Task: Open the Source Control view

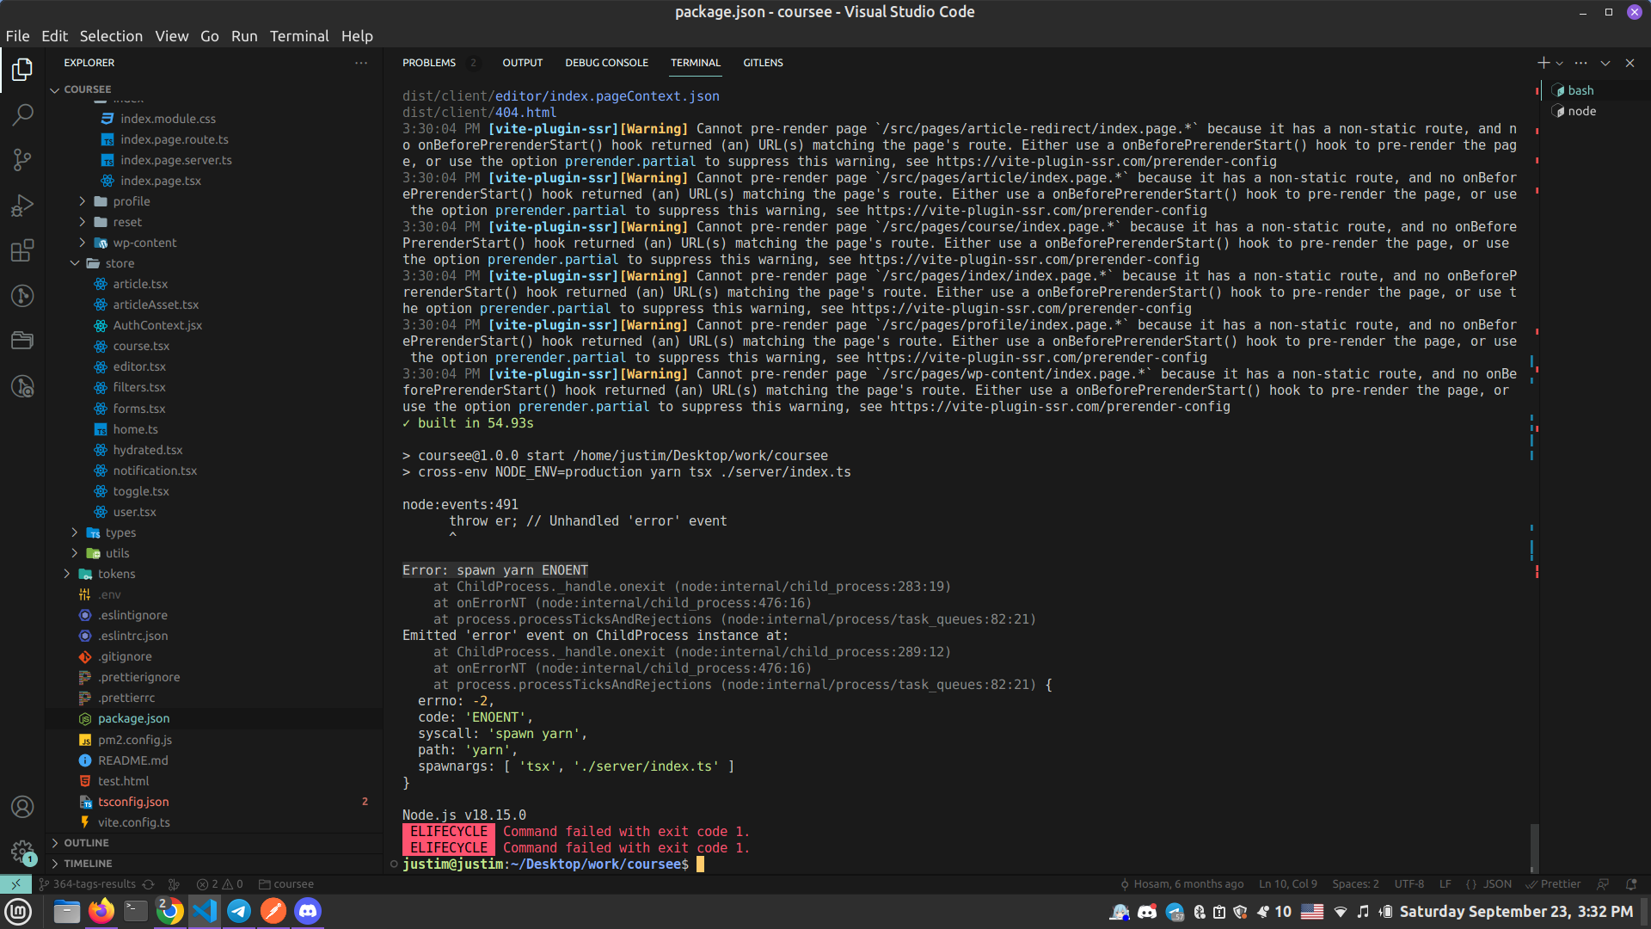Action: (22, 160)
